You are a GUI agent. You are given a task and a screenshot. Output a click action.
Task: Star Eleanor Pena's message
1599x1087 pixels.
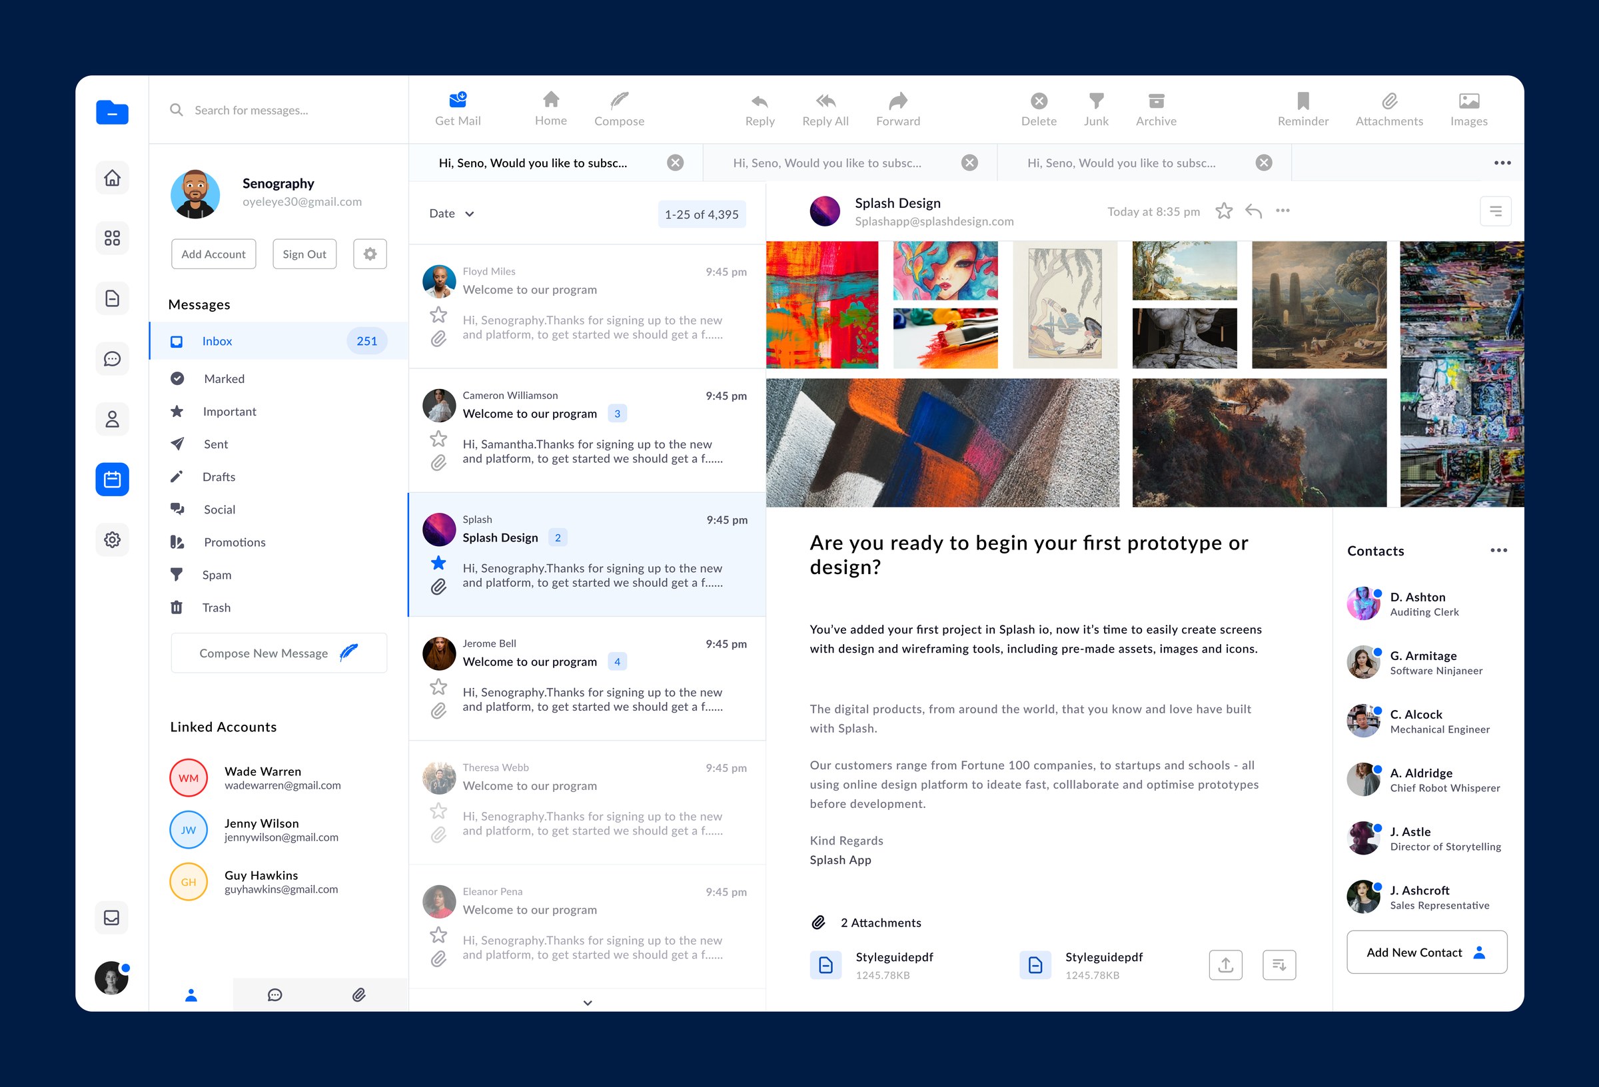pyautogui.click(x=438, y=935)
